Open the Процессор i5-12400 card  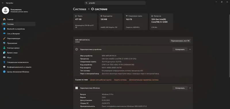(x=161, y=22)
